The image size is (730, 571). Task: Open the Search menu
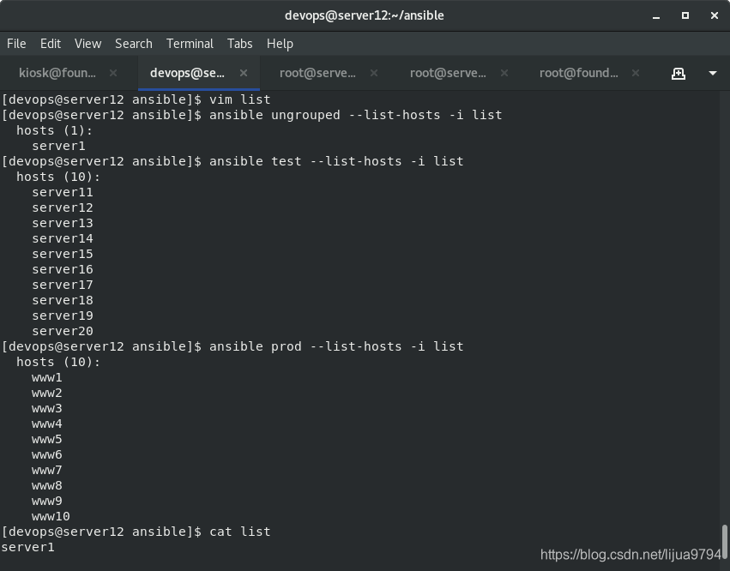(134, 44)
